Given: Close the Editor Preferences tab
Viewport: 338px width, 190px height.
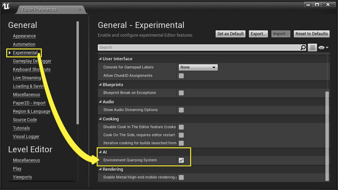Looking at the screenshot, I should [x=80, y=9].
